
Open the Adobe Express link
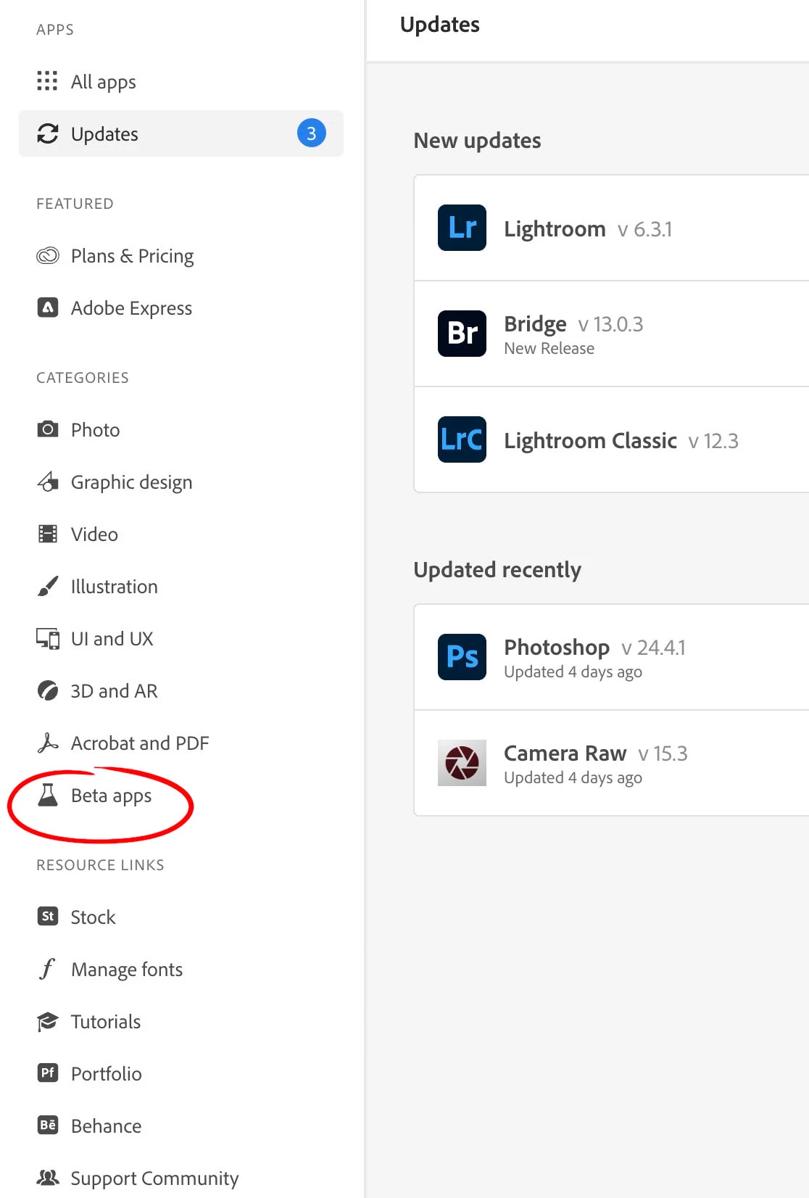click(181, 307)
